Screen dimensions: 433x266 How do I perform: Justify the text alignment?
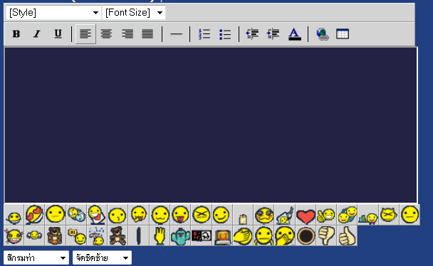tap(147, 34)
